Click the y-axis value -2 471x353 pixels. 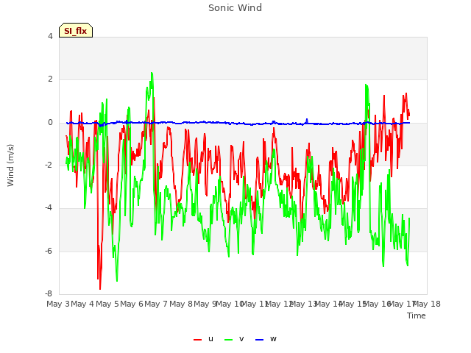pos(49,165)
